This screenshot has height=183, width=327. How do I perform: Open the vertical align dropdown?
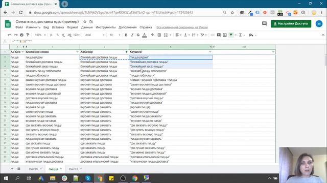point(186,35)
